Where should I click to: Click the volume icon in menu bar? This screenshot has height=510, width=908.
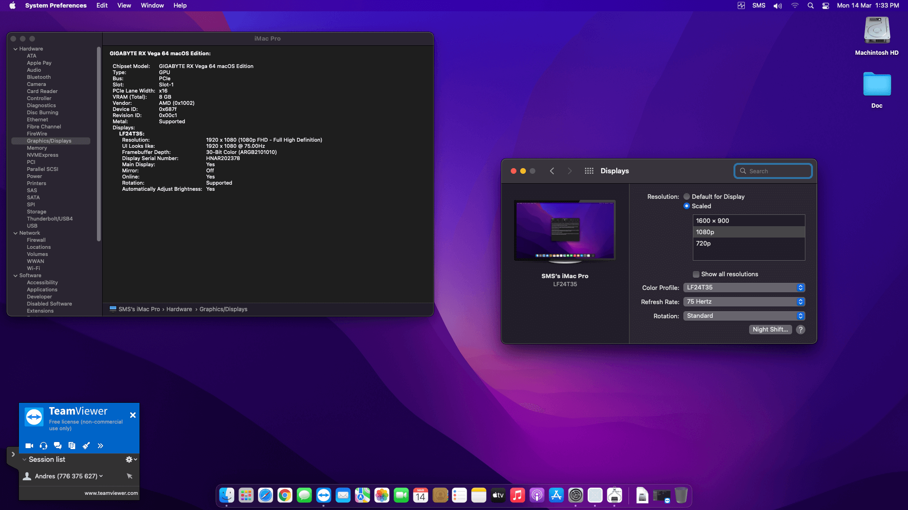click(x=777, y=6)
